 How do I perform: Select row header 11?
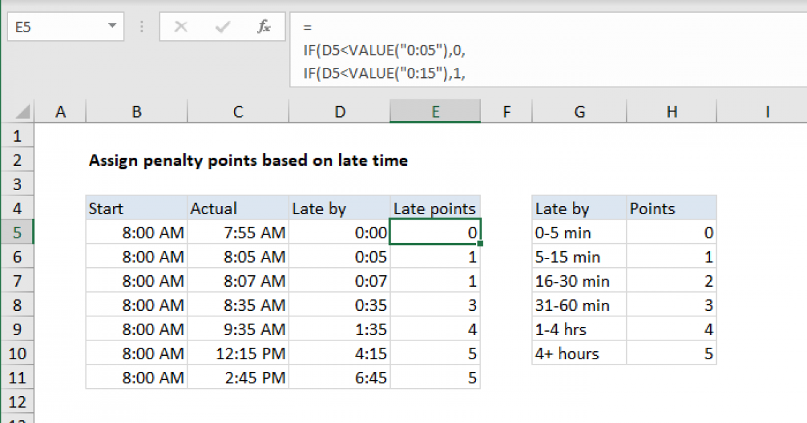coord(17,377)
